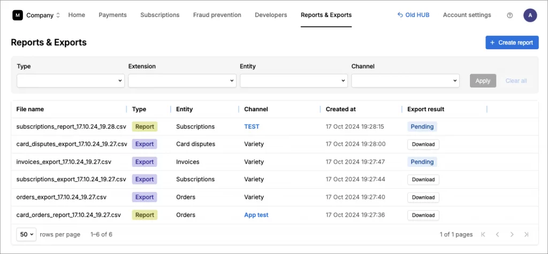Viewport: 548px width, 254px height.
Task: Click the Card disputes entity cell
Action: 196,144
